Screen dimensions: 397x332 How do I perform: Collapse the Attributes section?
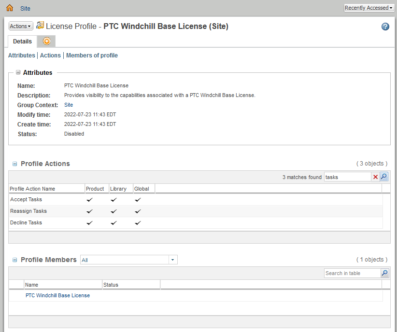click(18, 72)
